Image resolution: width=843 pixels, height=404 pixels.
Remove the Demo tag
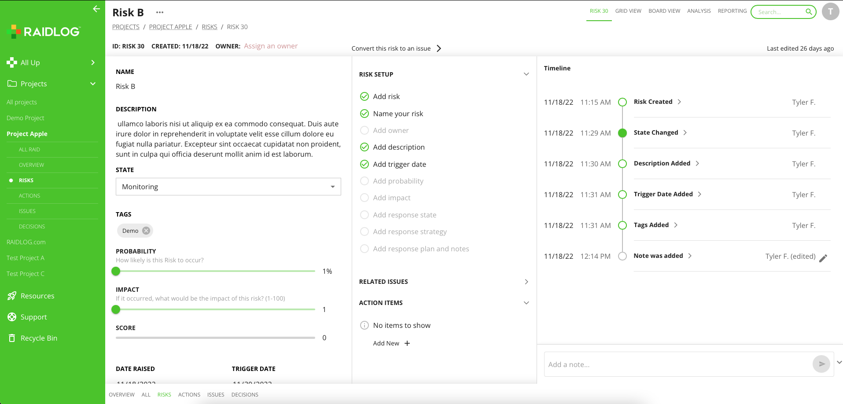click(146, 231)
